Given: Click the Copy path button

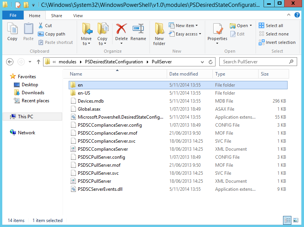Looking at the screenshot, I should (51, 34).
